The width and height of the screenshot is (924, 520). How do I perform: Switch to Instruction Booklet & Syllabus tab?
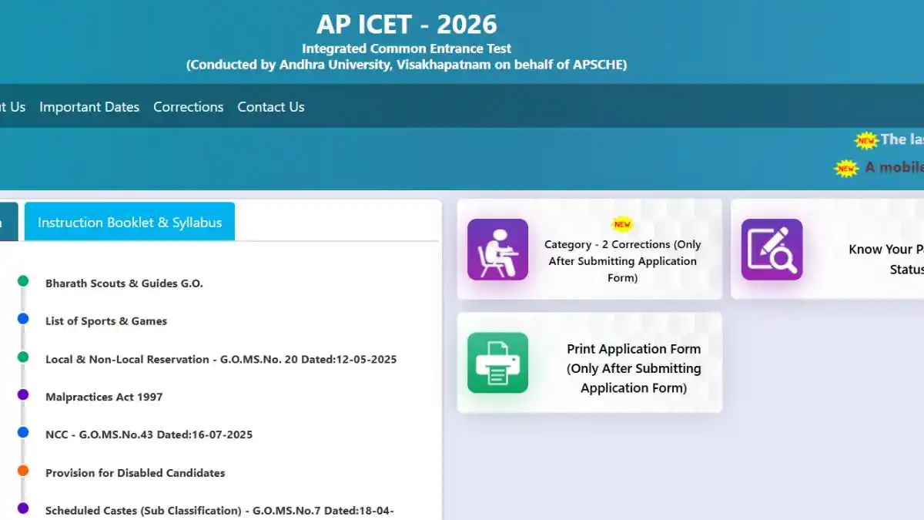[129, 222]
